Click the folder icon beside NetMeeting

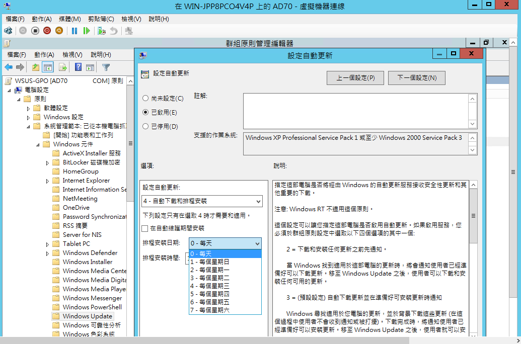(x=56, y=199)
